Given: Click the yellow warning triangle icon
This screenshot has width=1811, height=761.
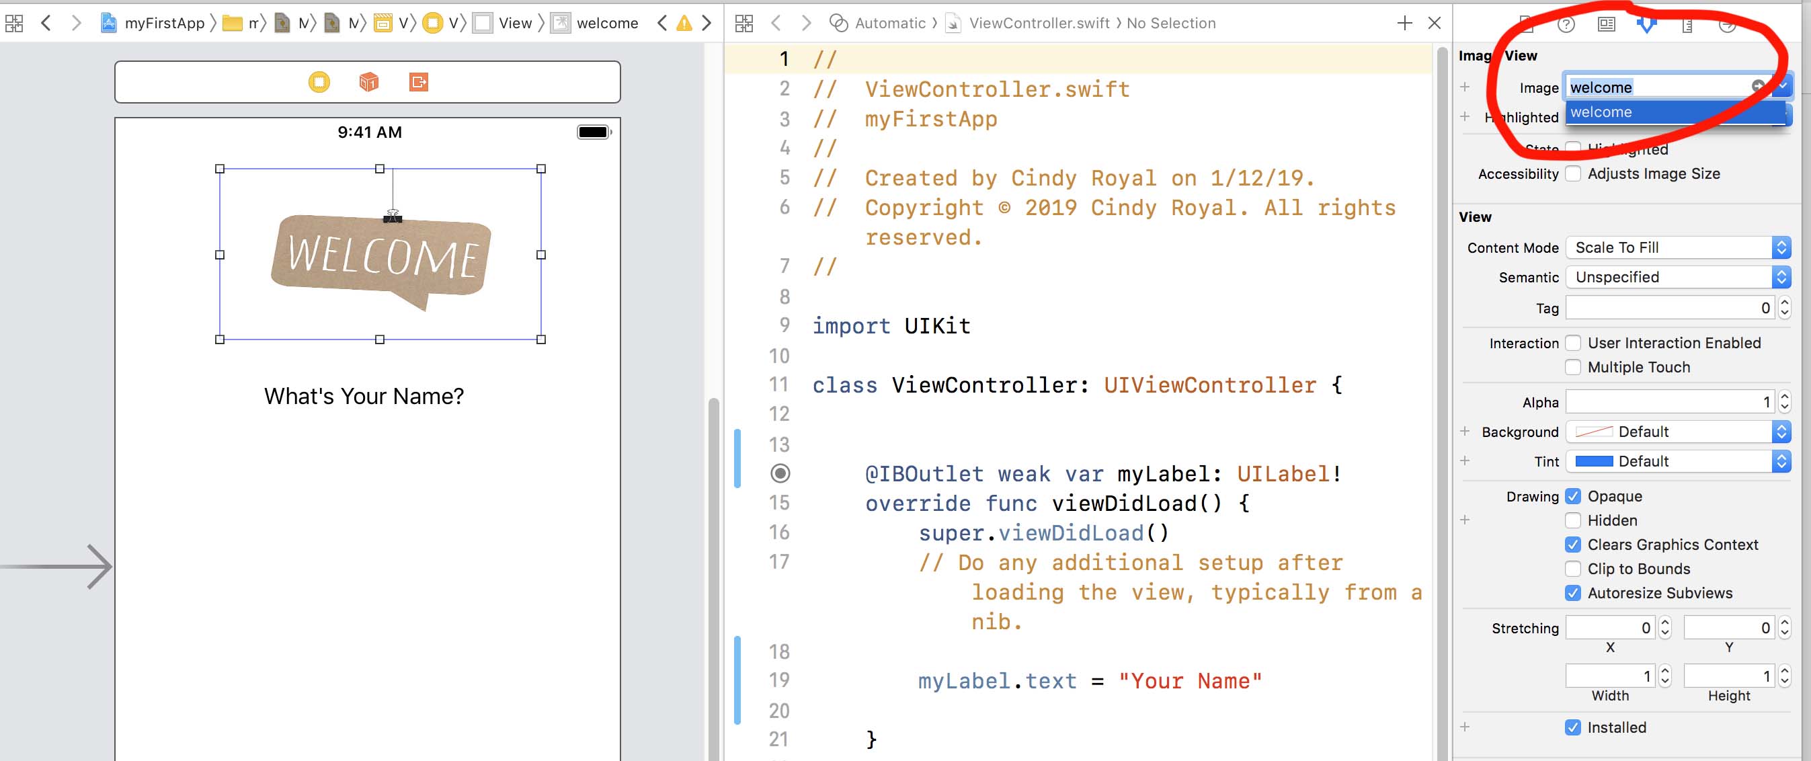Looking at the screenshot, I should pyautogui.click(x=684, y=24).
